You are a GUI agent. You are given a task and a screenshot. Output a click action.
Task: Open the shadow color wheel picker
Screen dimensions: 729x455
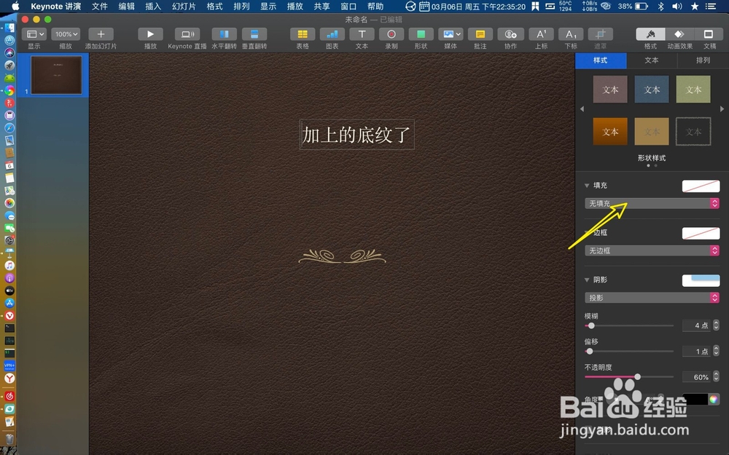click(714, 399)
